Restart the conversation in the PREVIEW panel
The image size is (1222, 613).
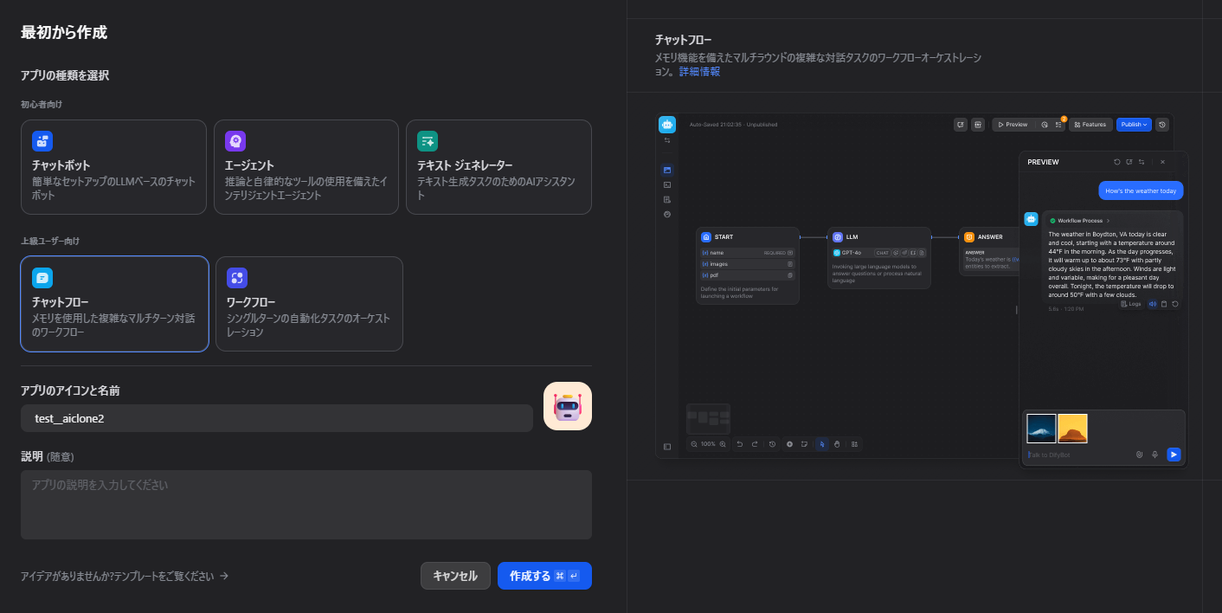pos(1116,162)
